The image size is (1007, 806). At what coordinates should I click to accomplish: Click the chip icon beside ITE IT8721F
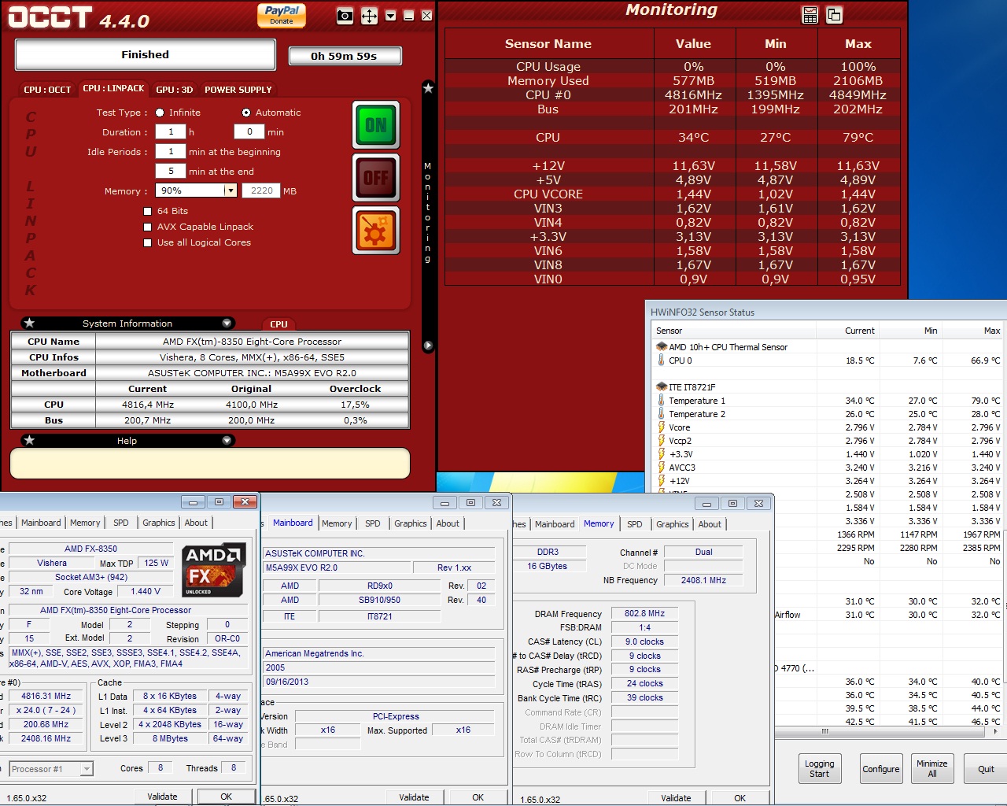pyautogui.click(x=662, y=386)
